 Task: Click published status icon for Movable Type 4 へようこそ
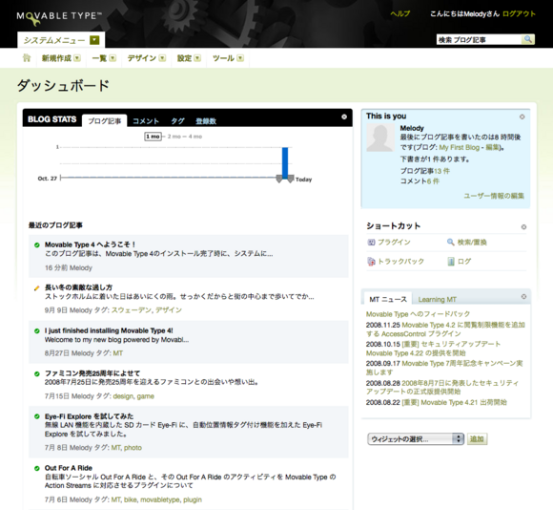point(36,244)
